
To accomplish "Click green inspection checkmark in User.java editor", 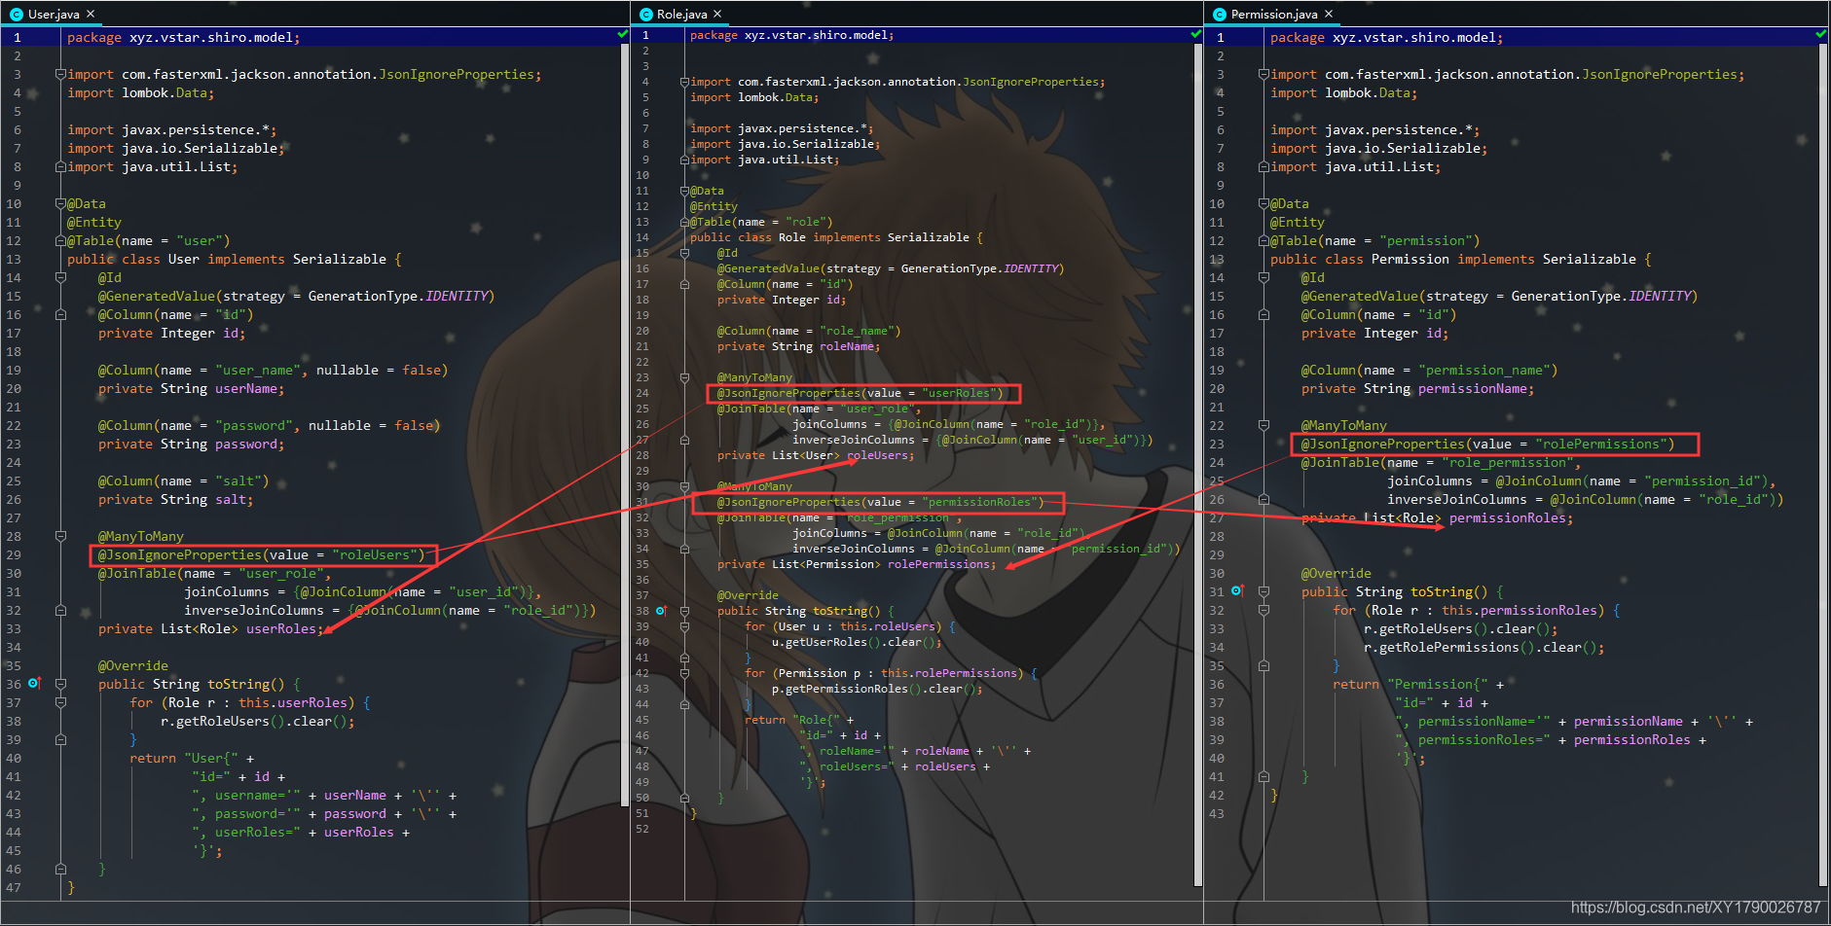I will coord(622,35).
